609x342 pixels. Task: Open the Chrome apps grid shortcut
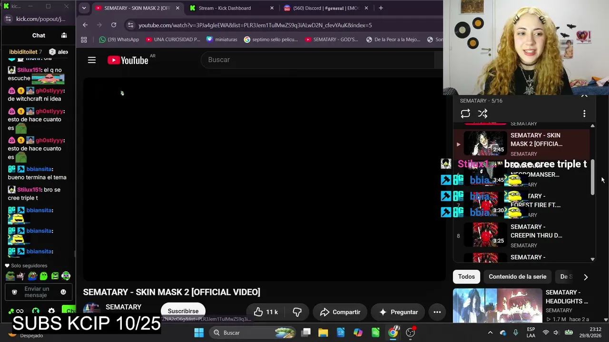click(x=84, y=39)
